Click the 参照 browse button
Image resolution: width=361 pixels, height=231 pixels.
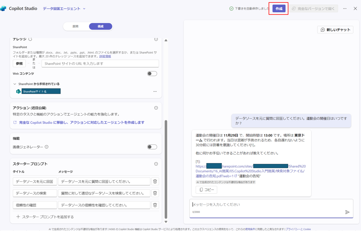point(19,64)
